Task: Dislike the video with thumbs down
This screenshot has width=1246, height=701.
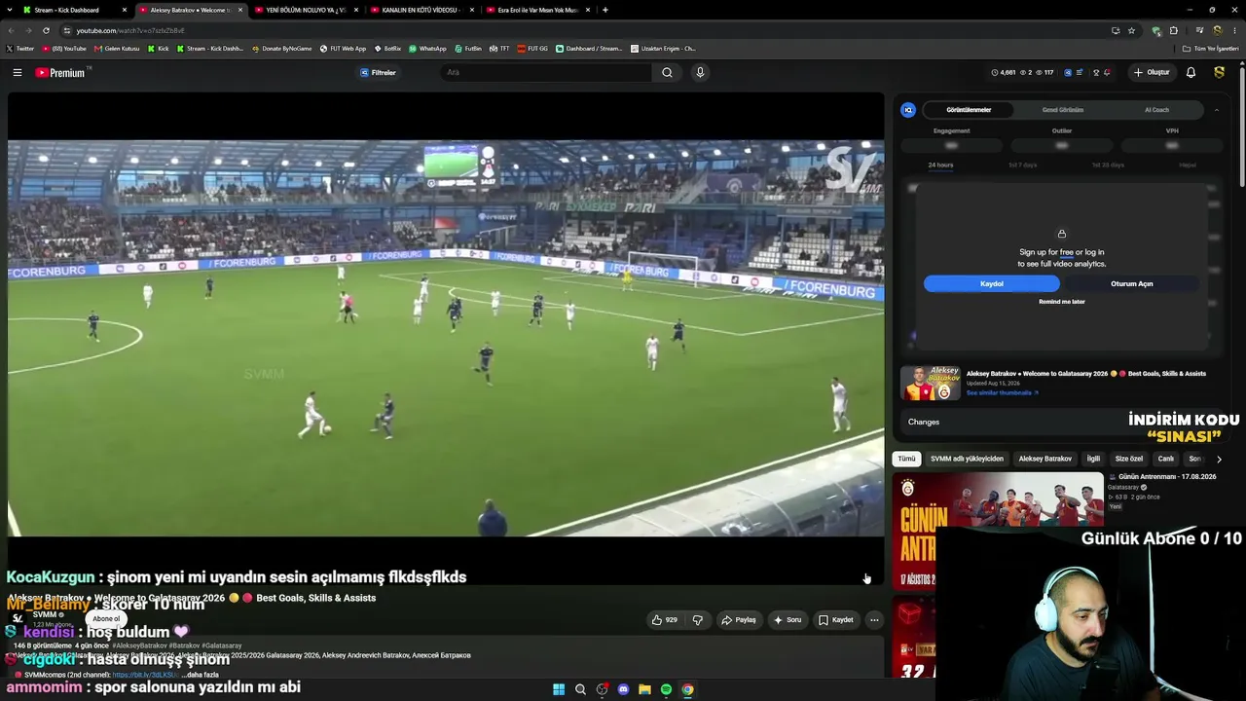Action: point(697,620)
